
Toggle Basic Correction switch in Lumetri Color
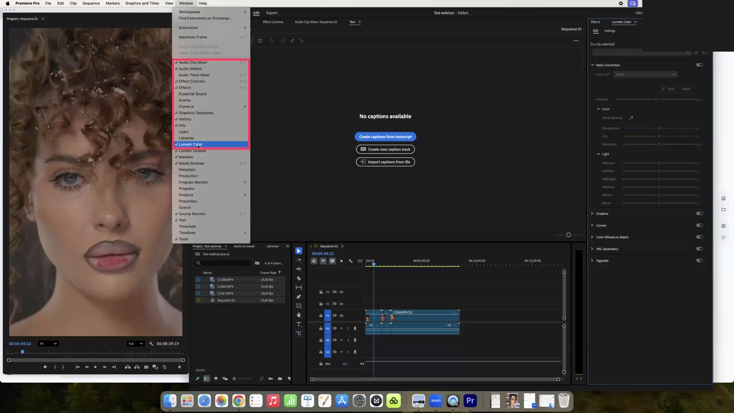pyautogui.click(x=699, y=65)
